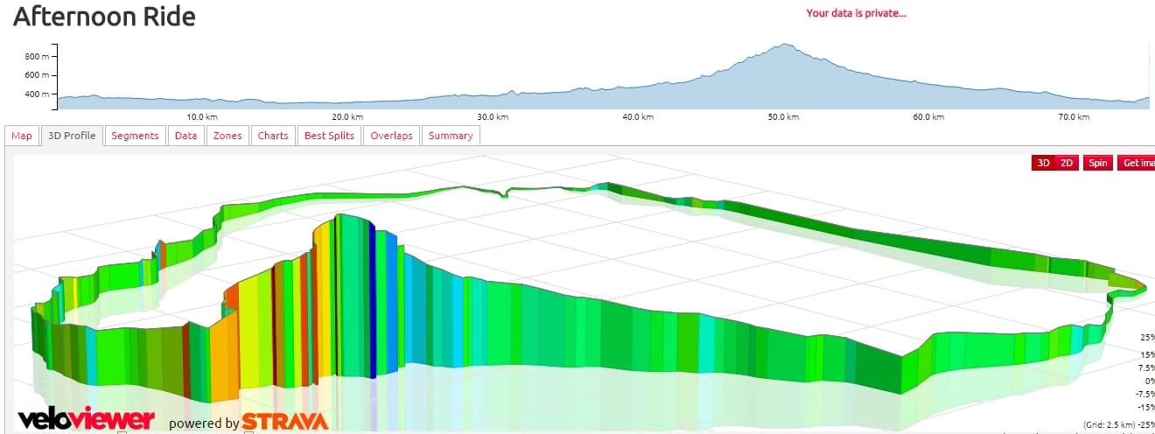The width and height of the screenshot is (1155, 434).
Task: Click the dark blue segment of the 3D profile
Action: pos(372,297)
